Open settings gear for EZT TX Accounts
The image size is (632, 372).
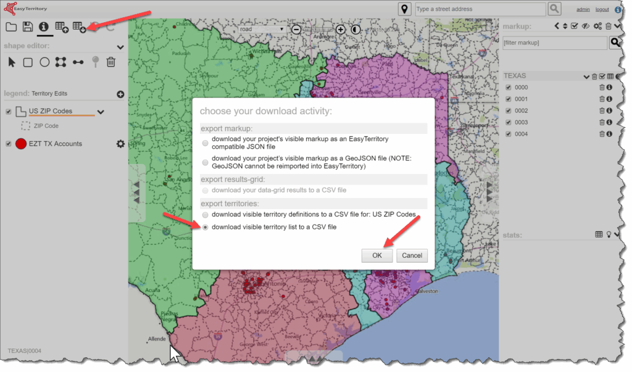point(120,144)
